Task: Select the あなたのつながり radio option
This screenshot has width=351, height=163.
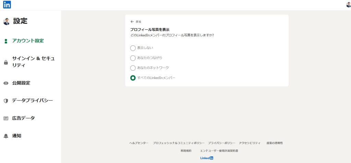Action: click(133, 58)
